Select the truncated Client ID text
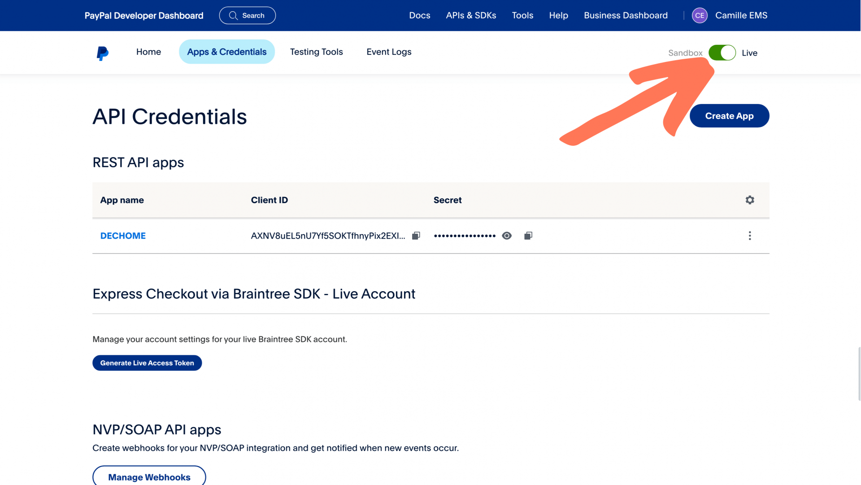Image resolution: width=861 pixels, height=485 pixels. 328,236
